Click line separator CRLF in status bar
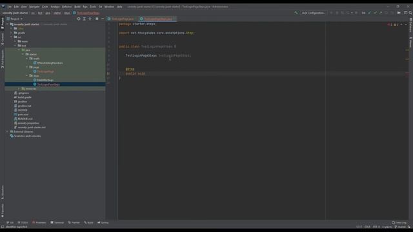Viewport: 413px width, 232px height. point(367,227)
